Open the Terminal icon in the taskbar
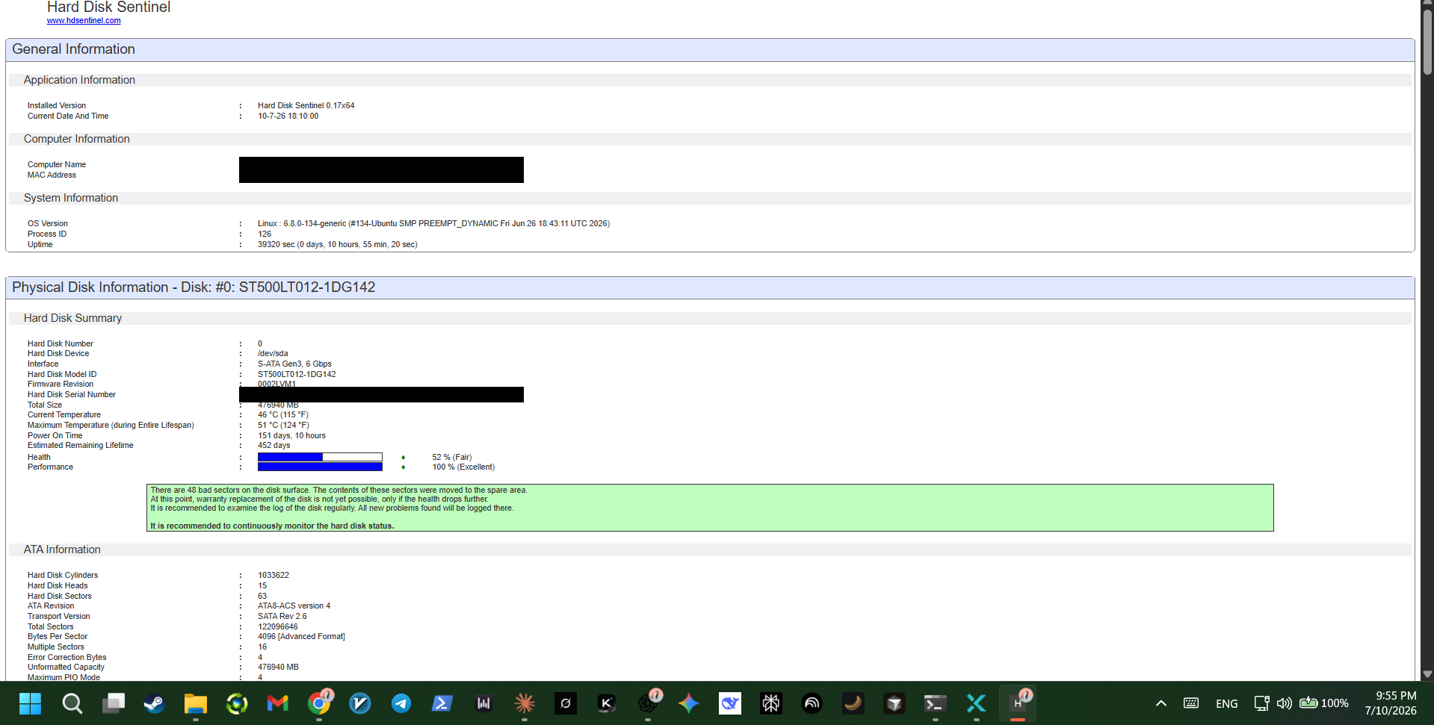The height and width of the screenshot is (725, 1434). [936, 703]
